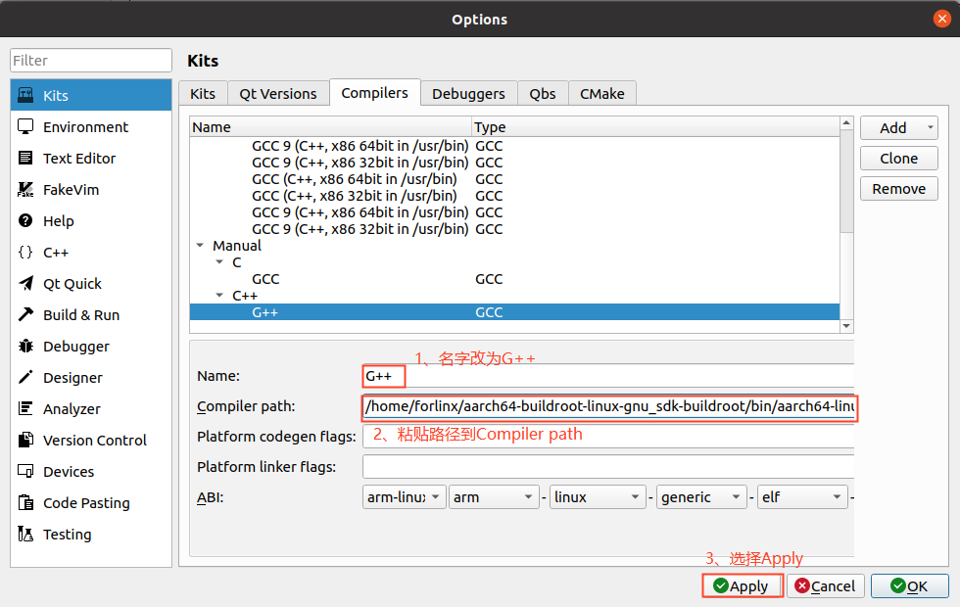Switch to the Debuggers tab
960x607 pixels.
(468, 94)
